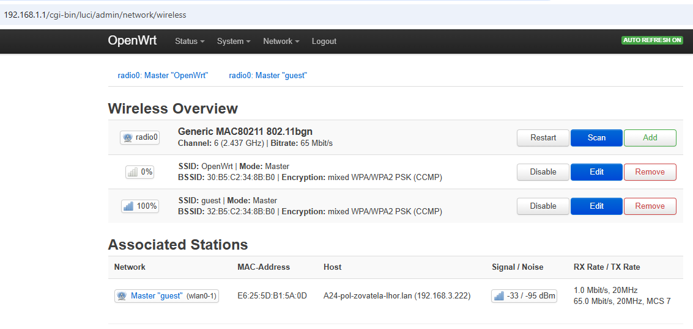The image size is (693, 329).
Task: Click the Network column header
Action: click(130, 267)
